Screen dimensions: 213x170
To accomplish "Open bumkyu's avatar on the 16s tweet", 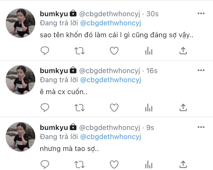I will pyautogui.click(x=20, y=80).
